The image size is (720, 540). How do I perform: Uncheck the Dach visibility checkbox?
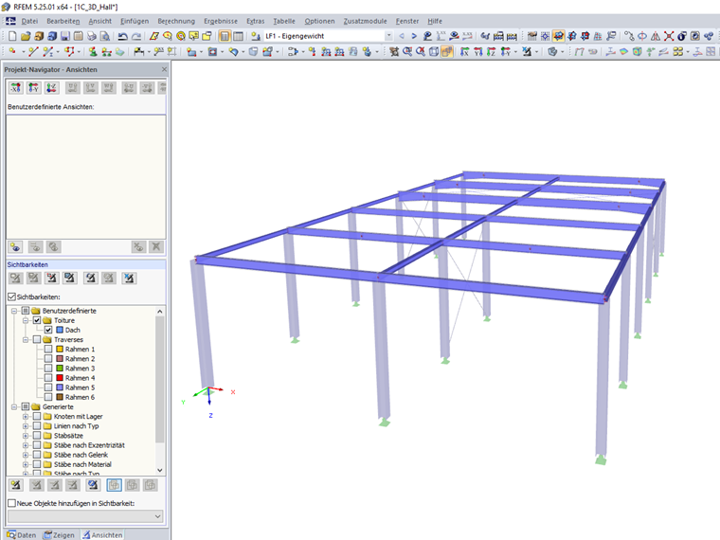(x=48, y=330)
